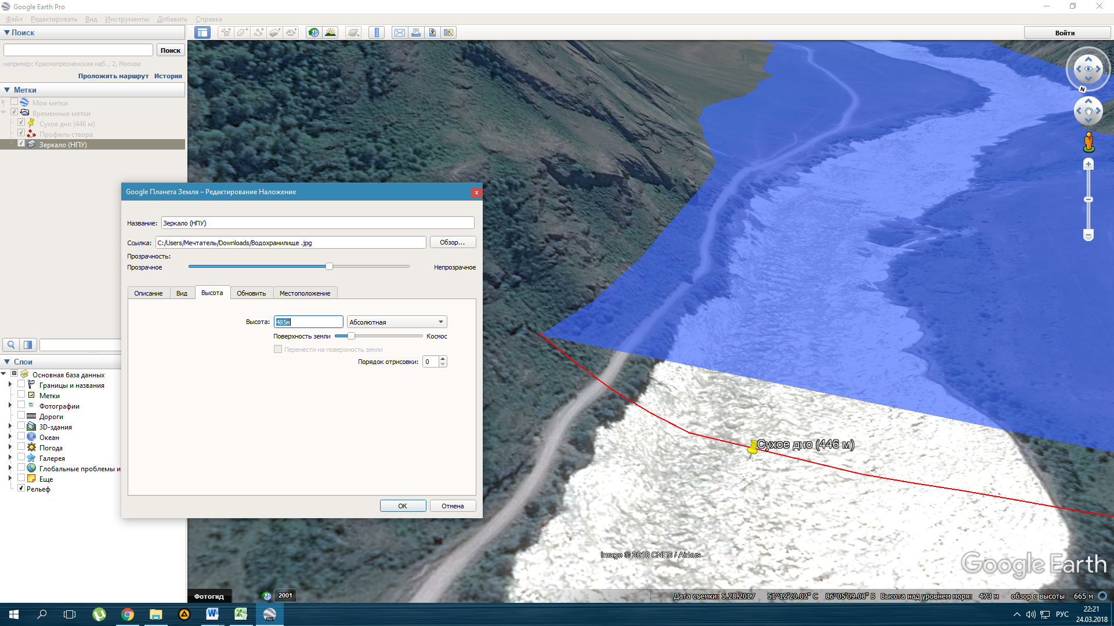Image resolution: width=1114 pixels, height=626 pixels.
Task: Uncheck Зеркало (НПУ) overlay checkbox
Action: pos(21,144)
